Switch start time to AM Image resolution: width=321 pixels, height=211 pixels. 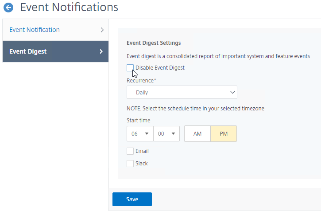click(197, 134)
